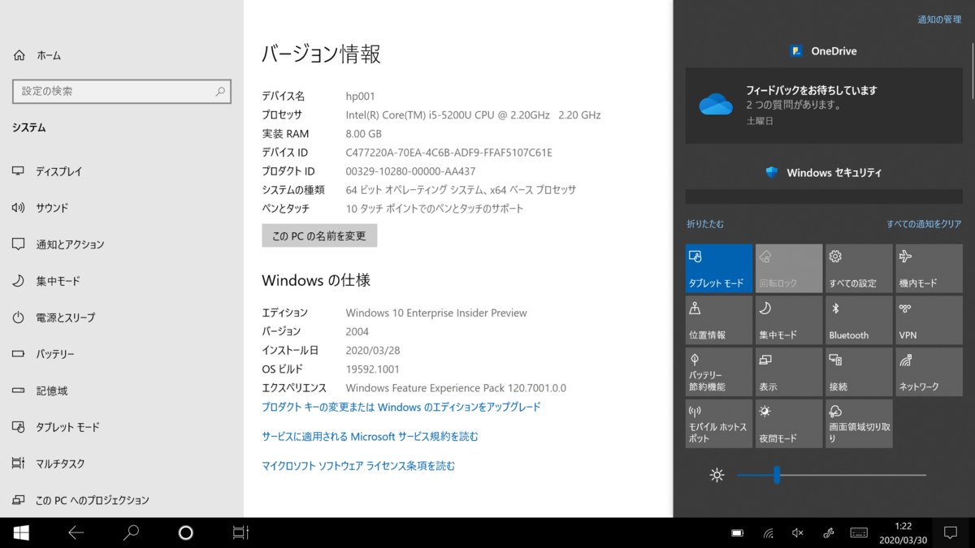
Task: Open Microsoft Software License Terms link
Action: (358, 466)
